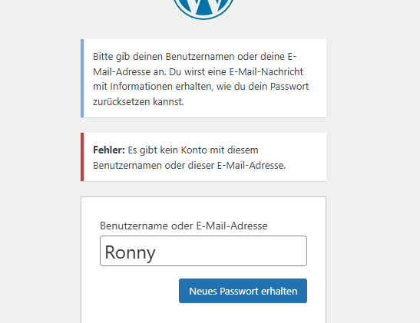Click empty space right of 'Ronny' in field

tap(230, 251)
